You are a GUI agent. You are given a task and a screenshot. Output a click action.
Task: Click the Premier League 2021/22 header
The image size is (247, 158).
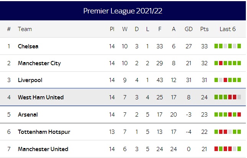pyautogui.click(x=123, y=11)
